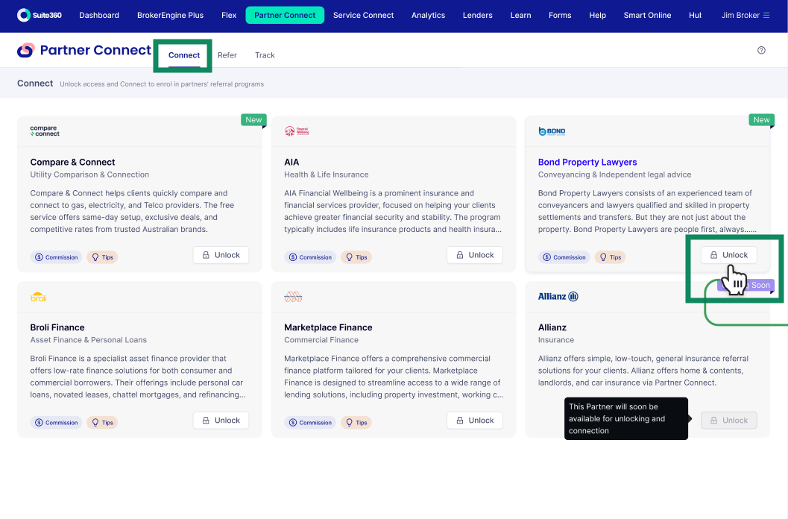Click the AIA Financial Wellbeing logo

(x=297, y=131)
